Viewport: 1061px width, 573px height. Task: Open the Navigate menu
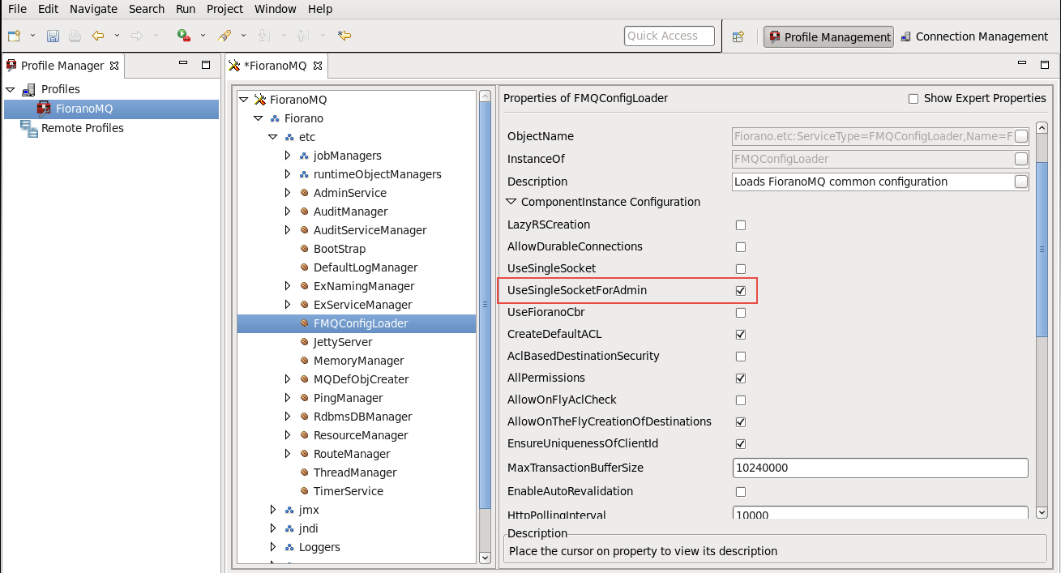pyautogui.click(x=93, y=9)
